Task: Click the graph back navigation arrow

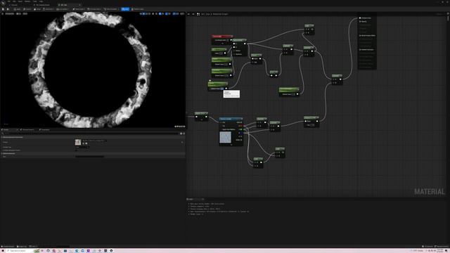Action: click(x=188, y=14)
